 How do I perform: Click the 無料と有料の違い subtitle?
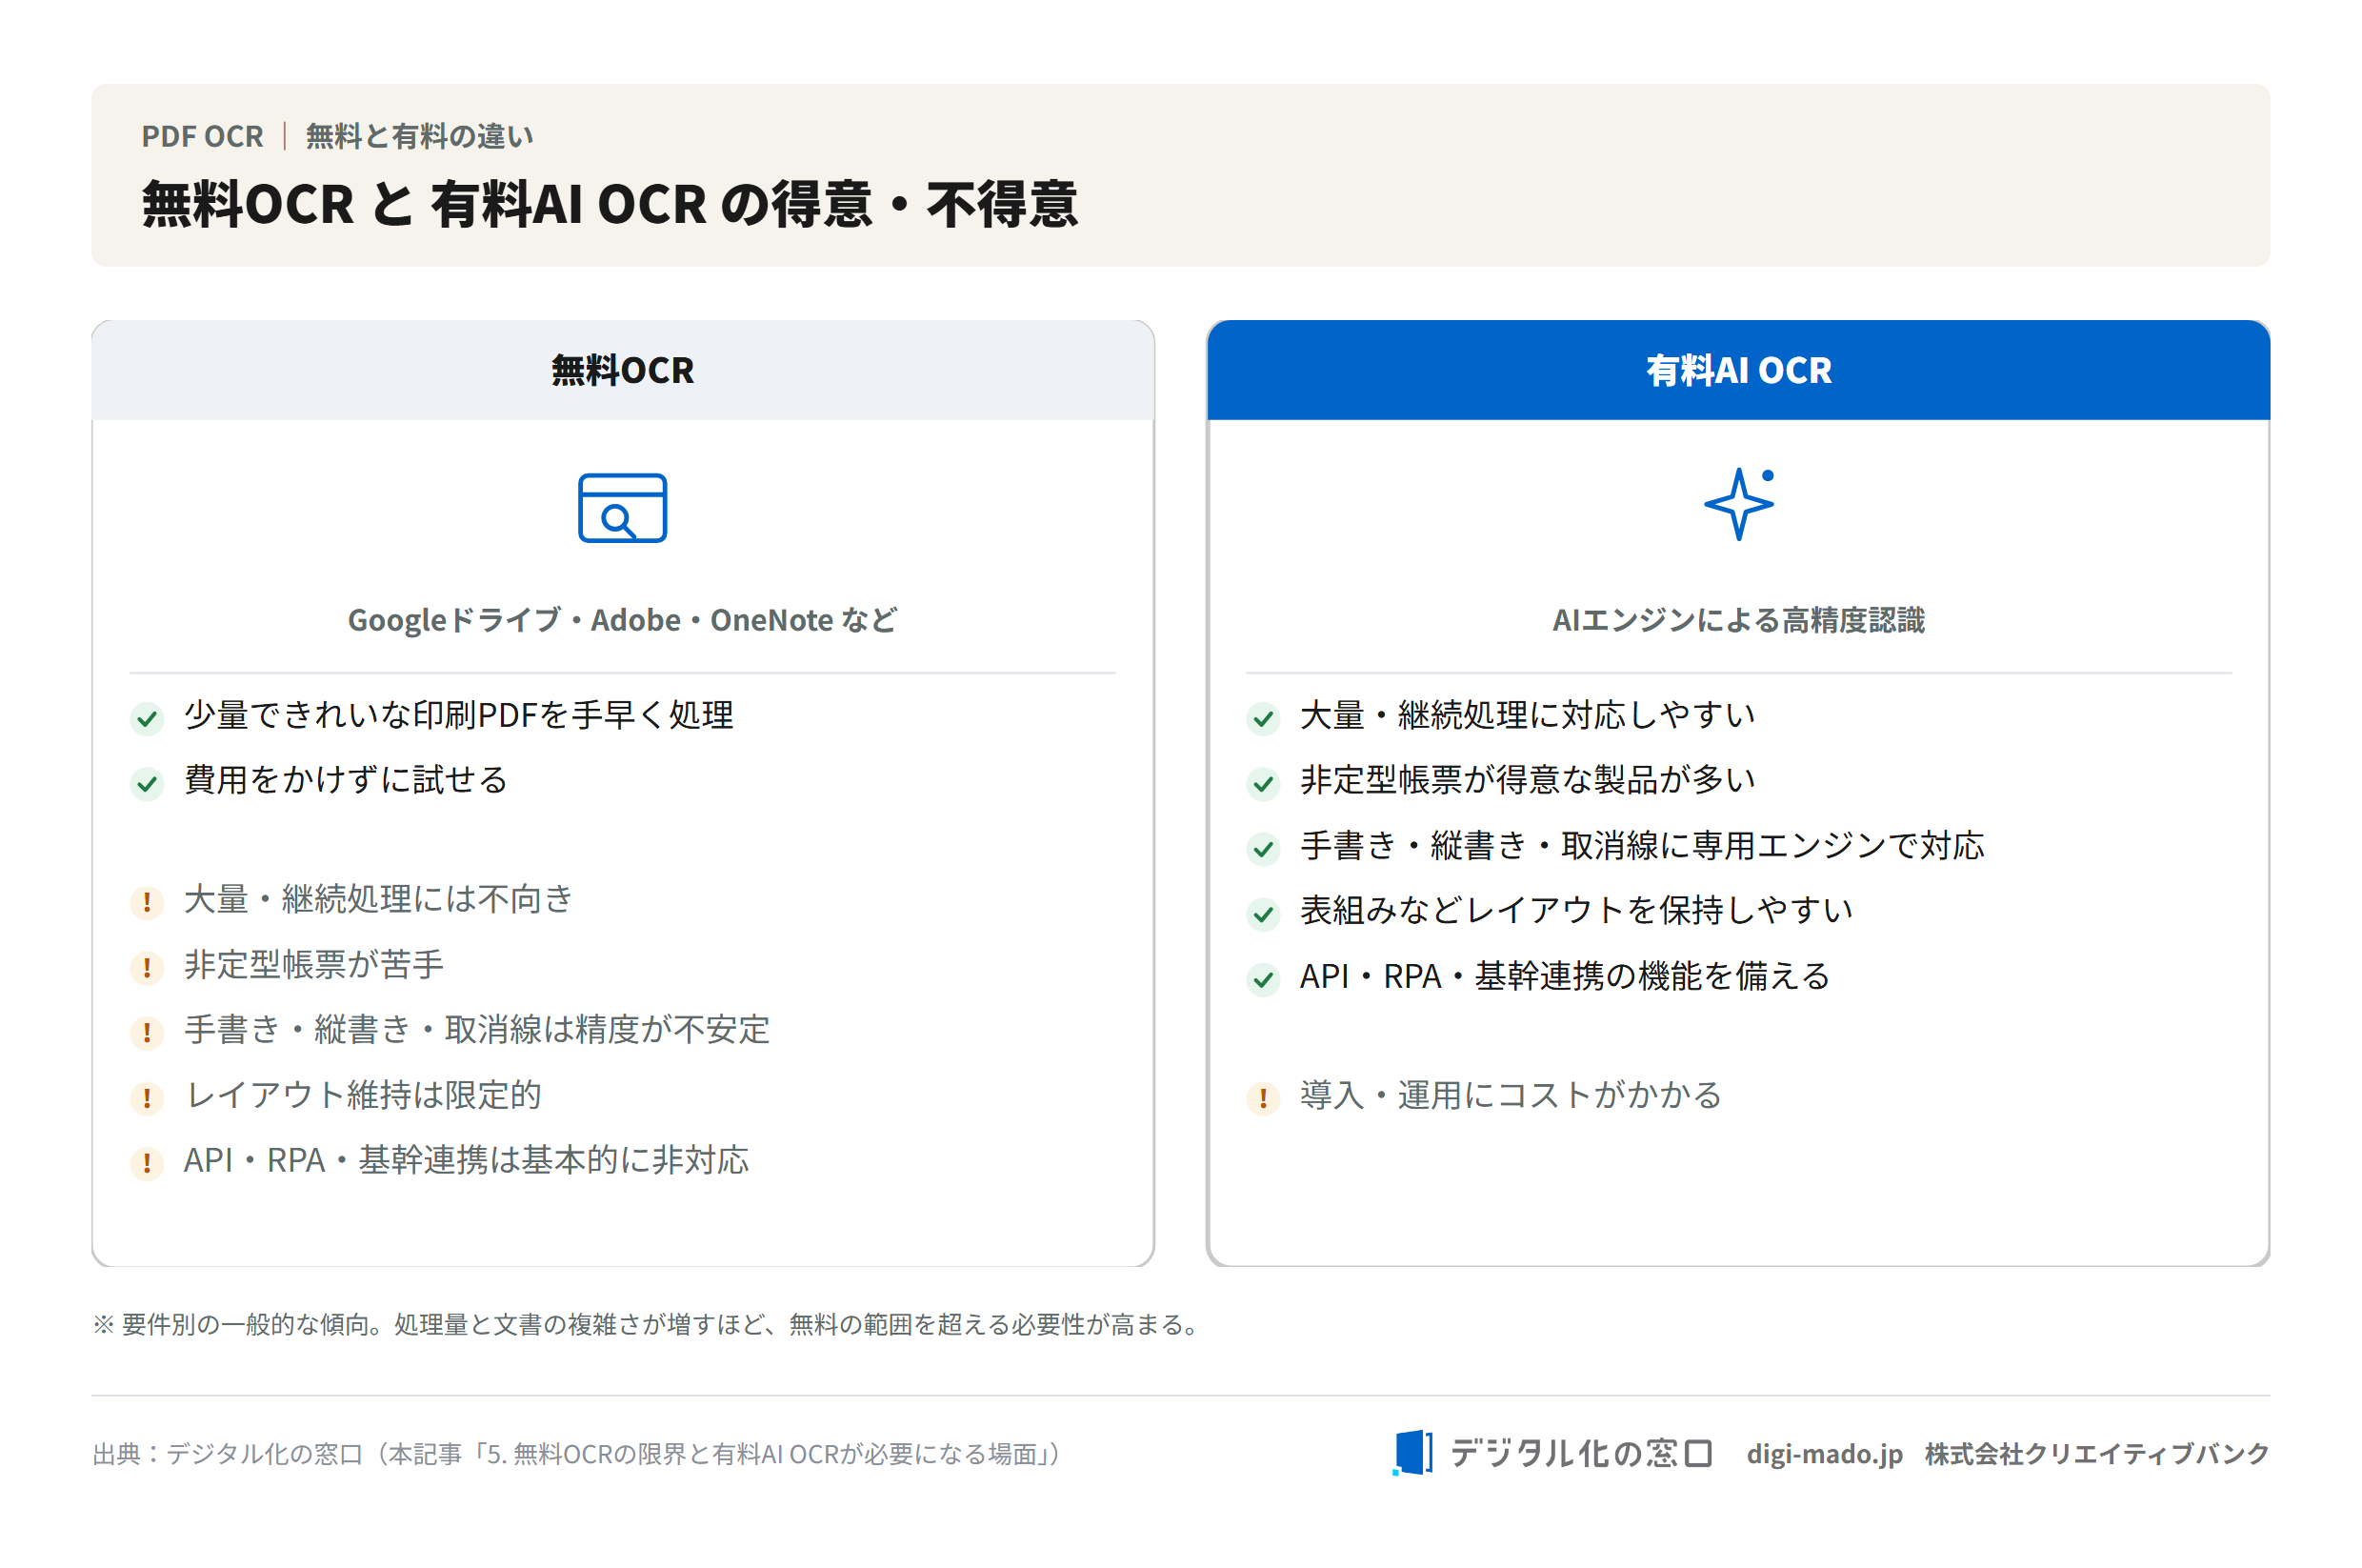[419, 136]
